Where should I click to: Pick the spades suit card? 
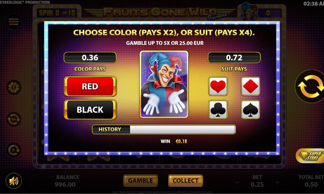(250, 110)
